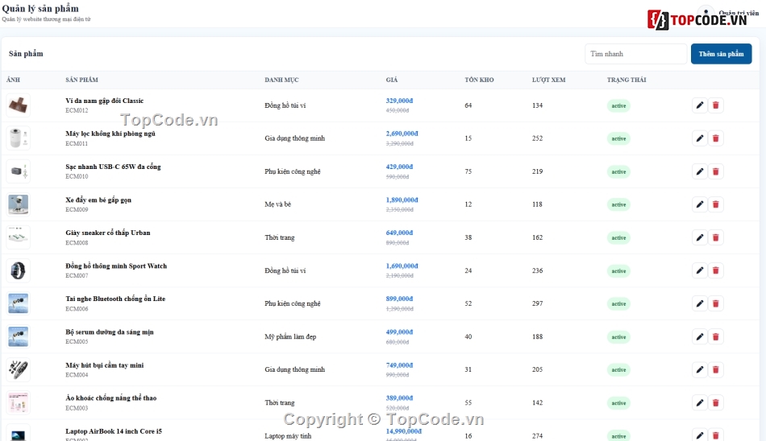Delete Sạc nhanh USB-C 65W đa cổng
Viewport: 766px width, 441px height.
[x=716, y=171]
